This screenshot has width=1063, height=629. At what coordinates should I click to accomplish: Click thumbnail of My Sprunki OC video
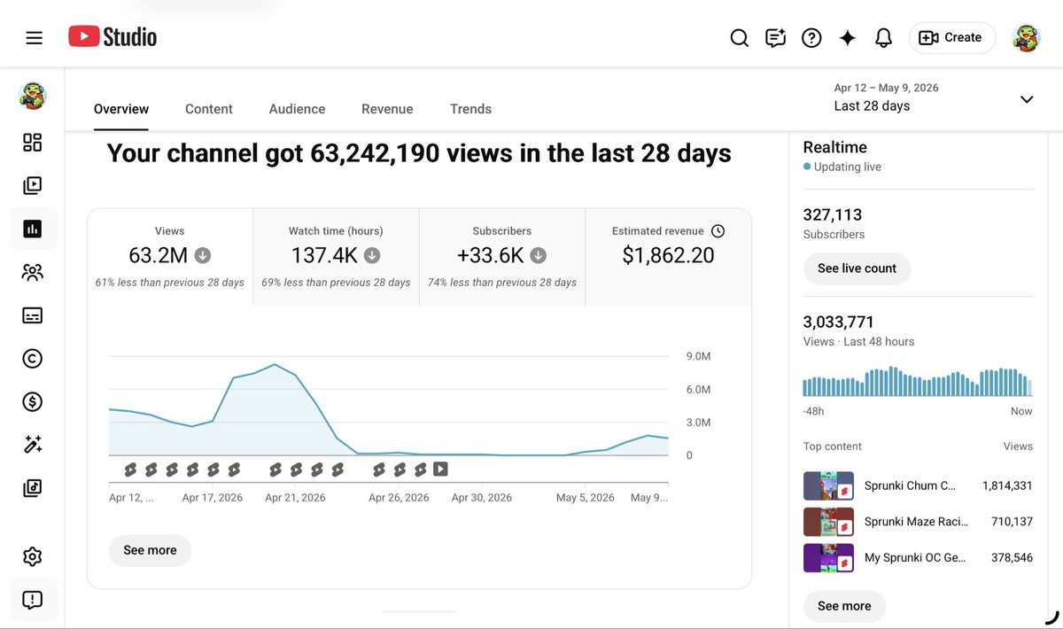point(828,558)
